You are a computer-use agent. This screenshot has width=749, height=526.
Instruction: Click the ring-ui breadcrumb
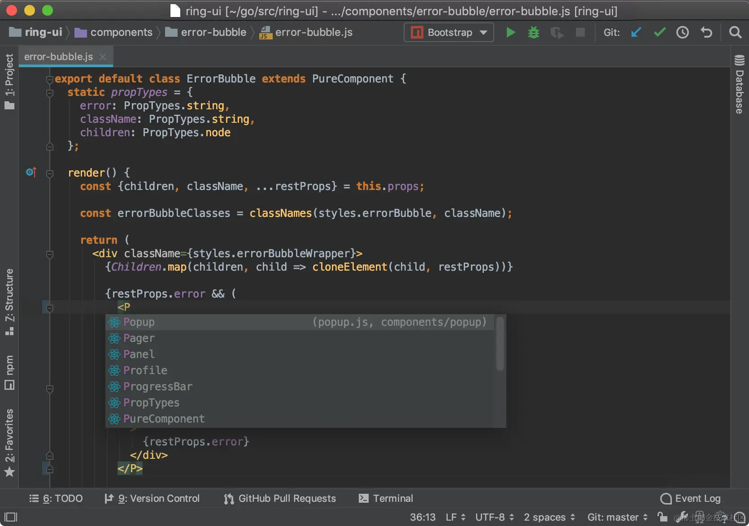pos(36,32)
